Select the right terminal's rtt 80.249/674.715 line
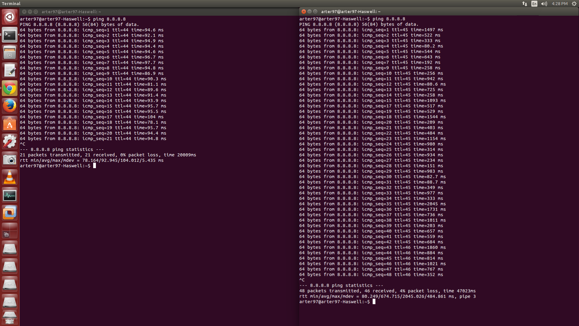579x326 pixels. click(x=388, y=296)
